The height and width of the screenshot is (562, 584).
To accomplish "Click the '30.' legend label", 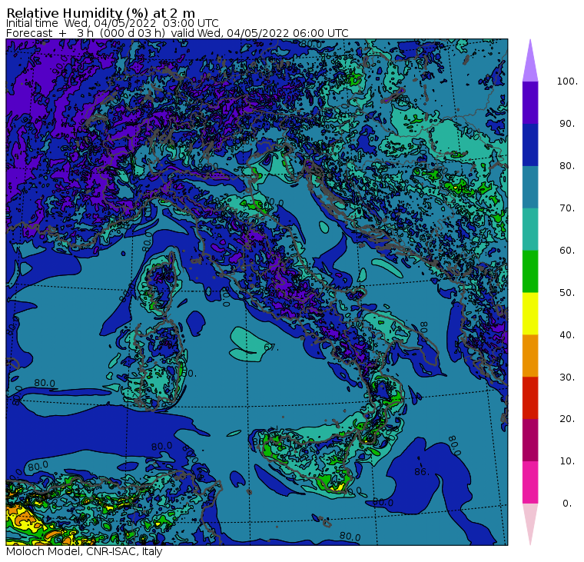I will click(567, 377).
